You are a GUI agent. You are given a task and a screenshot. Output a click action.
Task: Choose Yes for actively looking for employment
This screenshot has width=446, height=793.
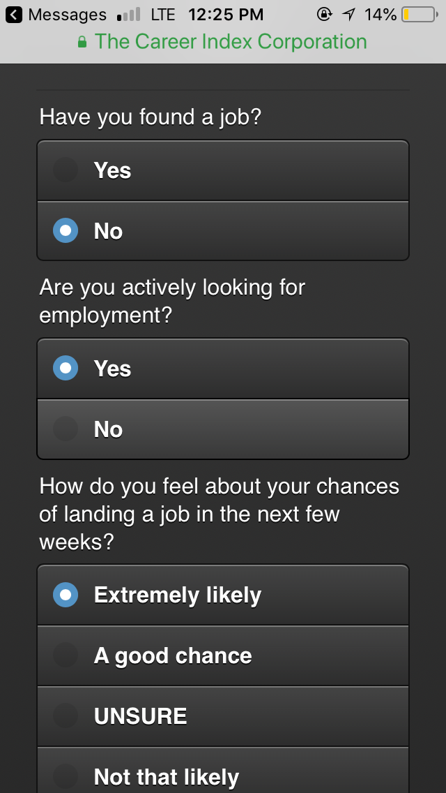223,369
